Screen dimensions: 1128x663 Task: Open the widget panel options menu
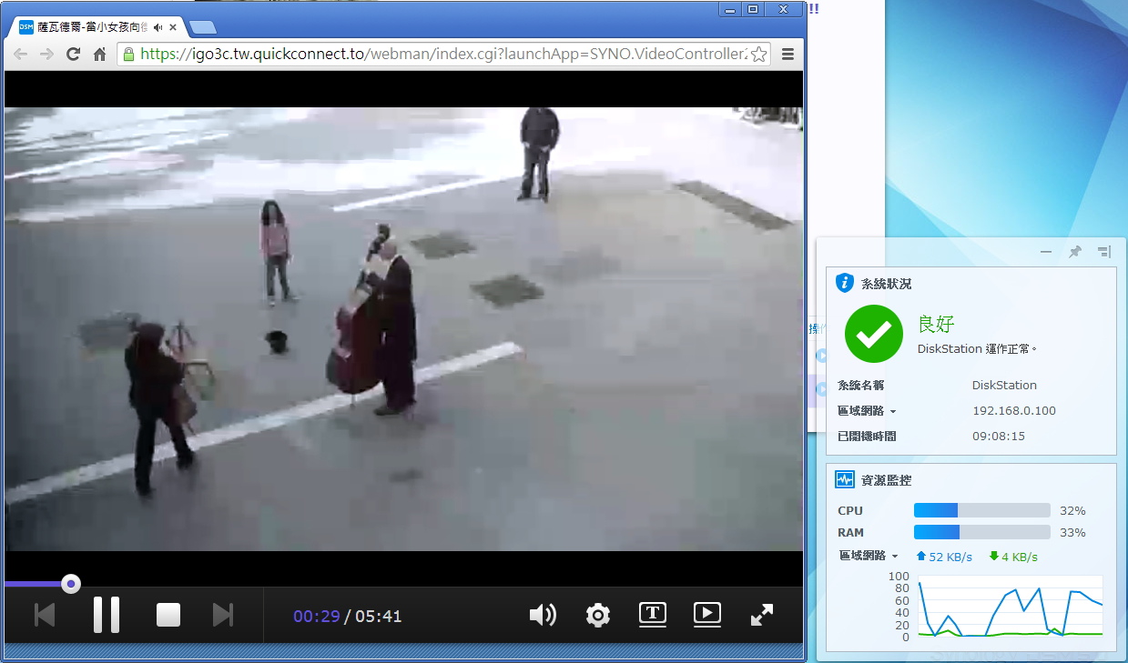pos(1104,252)
